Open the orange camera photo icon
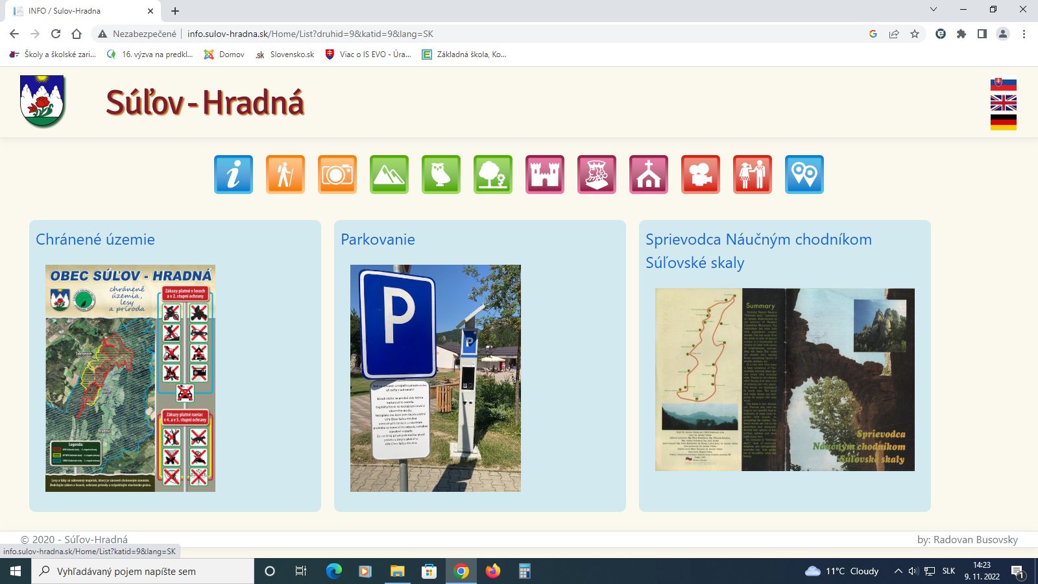Image resolution: width=1038 pixels, height=584 pixels. click(x=337, y=175)
